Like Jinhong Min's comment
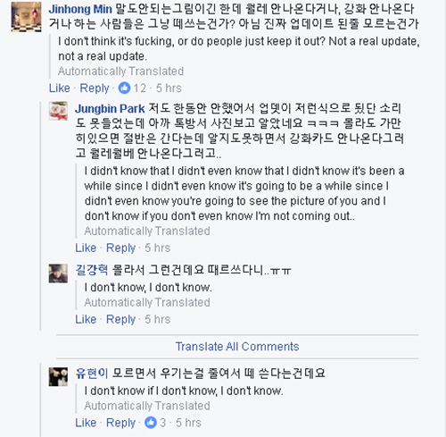 60,88
